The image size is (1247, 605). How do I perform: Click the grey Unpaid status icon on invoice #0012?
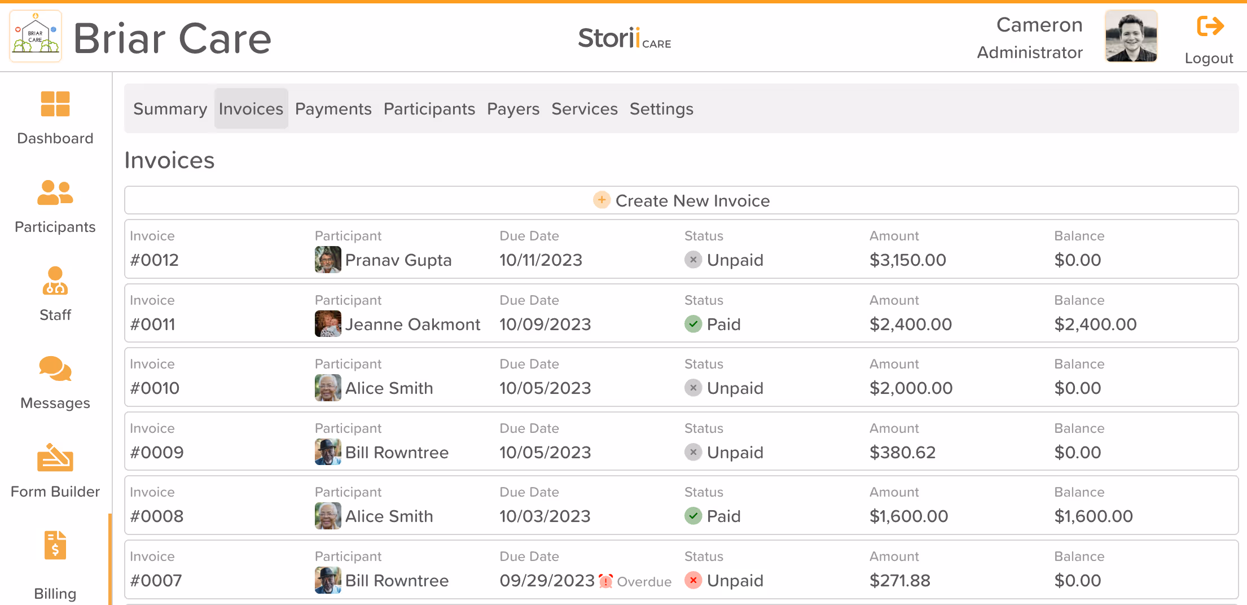pos(693,260)
